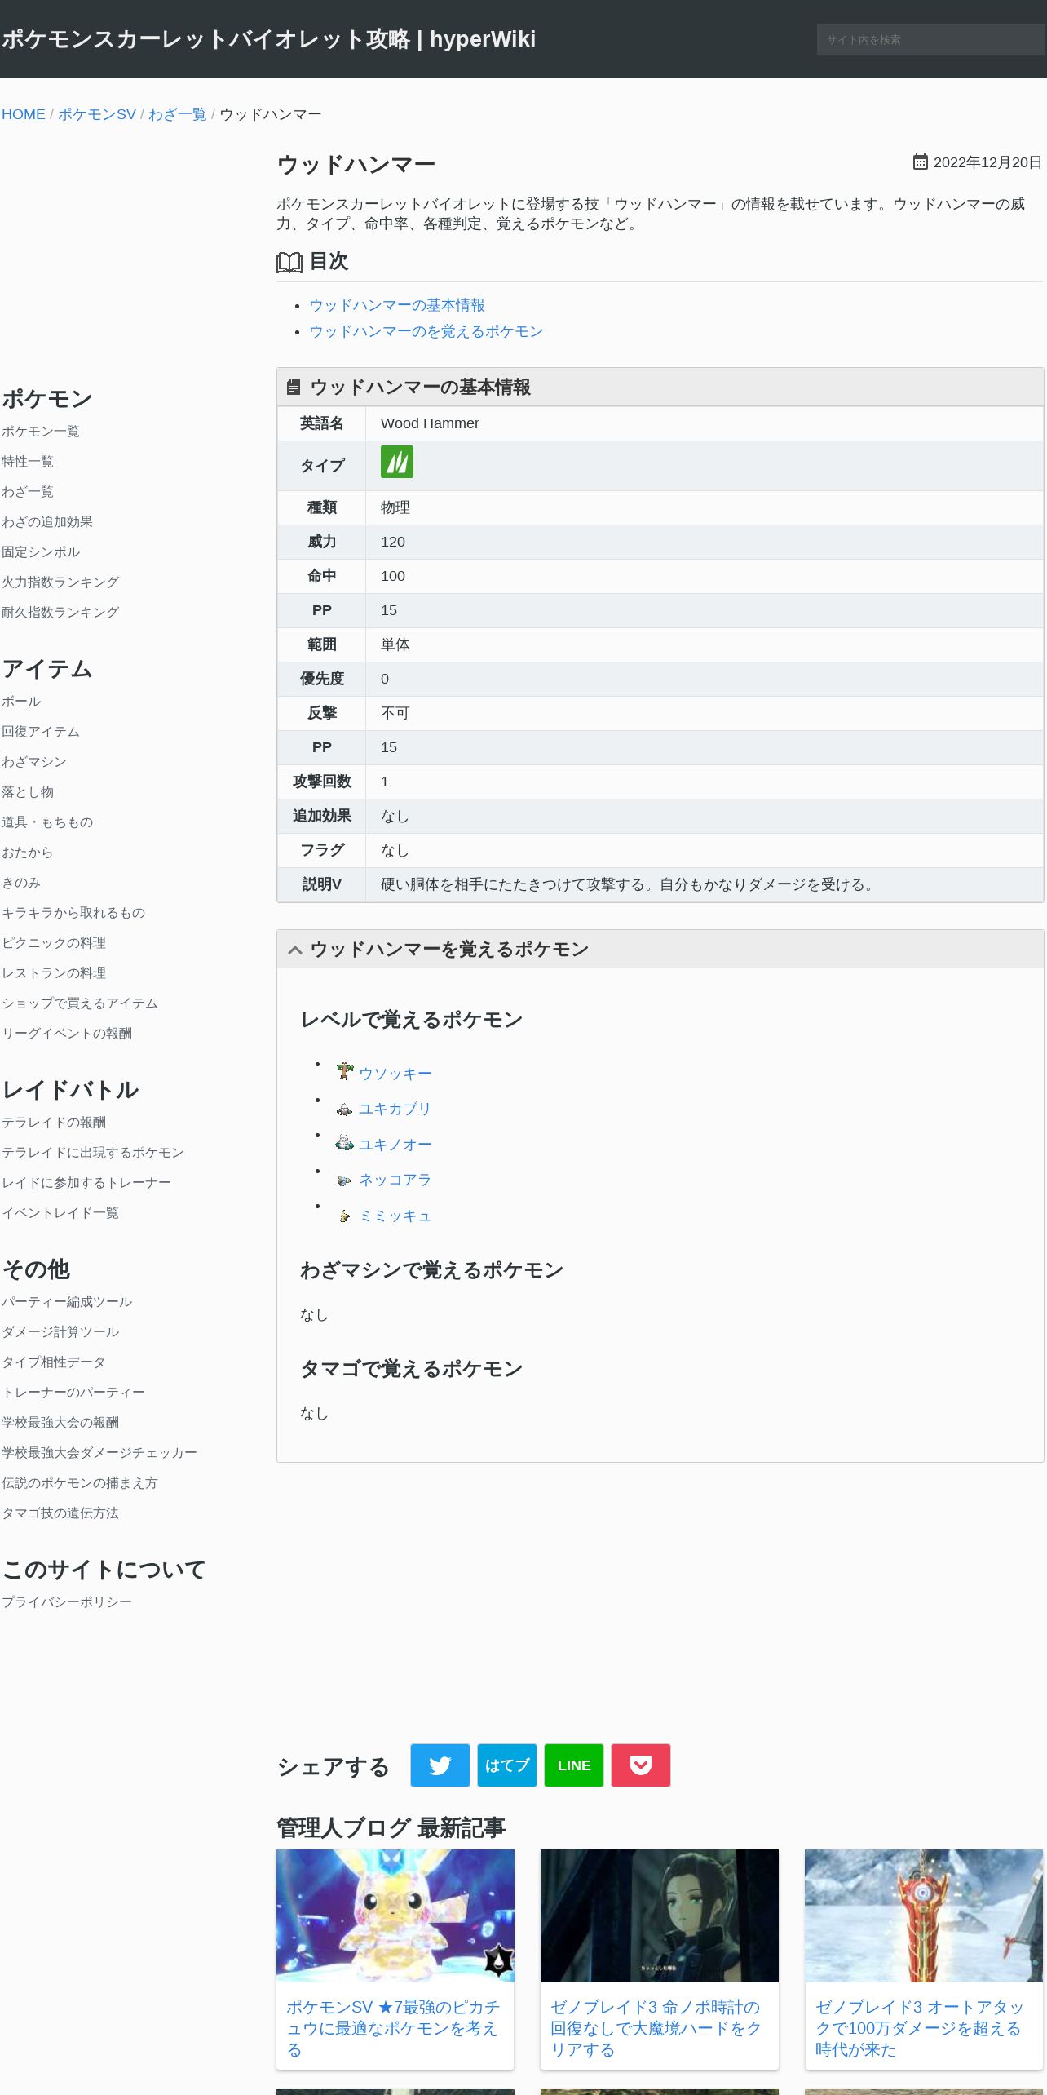
Task: Open わざの追加効果 in sidebar
Action: point(47,522)
